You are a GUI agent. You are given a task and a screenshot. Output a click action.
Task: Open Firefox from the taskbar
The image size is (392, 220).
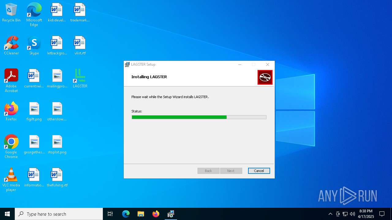click(x=156, y=214)
